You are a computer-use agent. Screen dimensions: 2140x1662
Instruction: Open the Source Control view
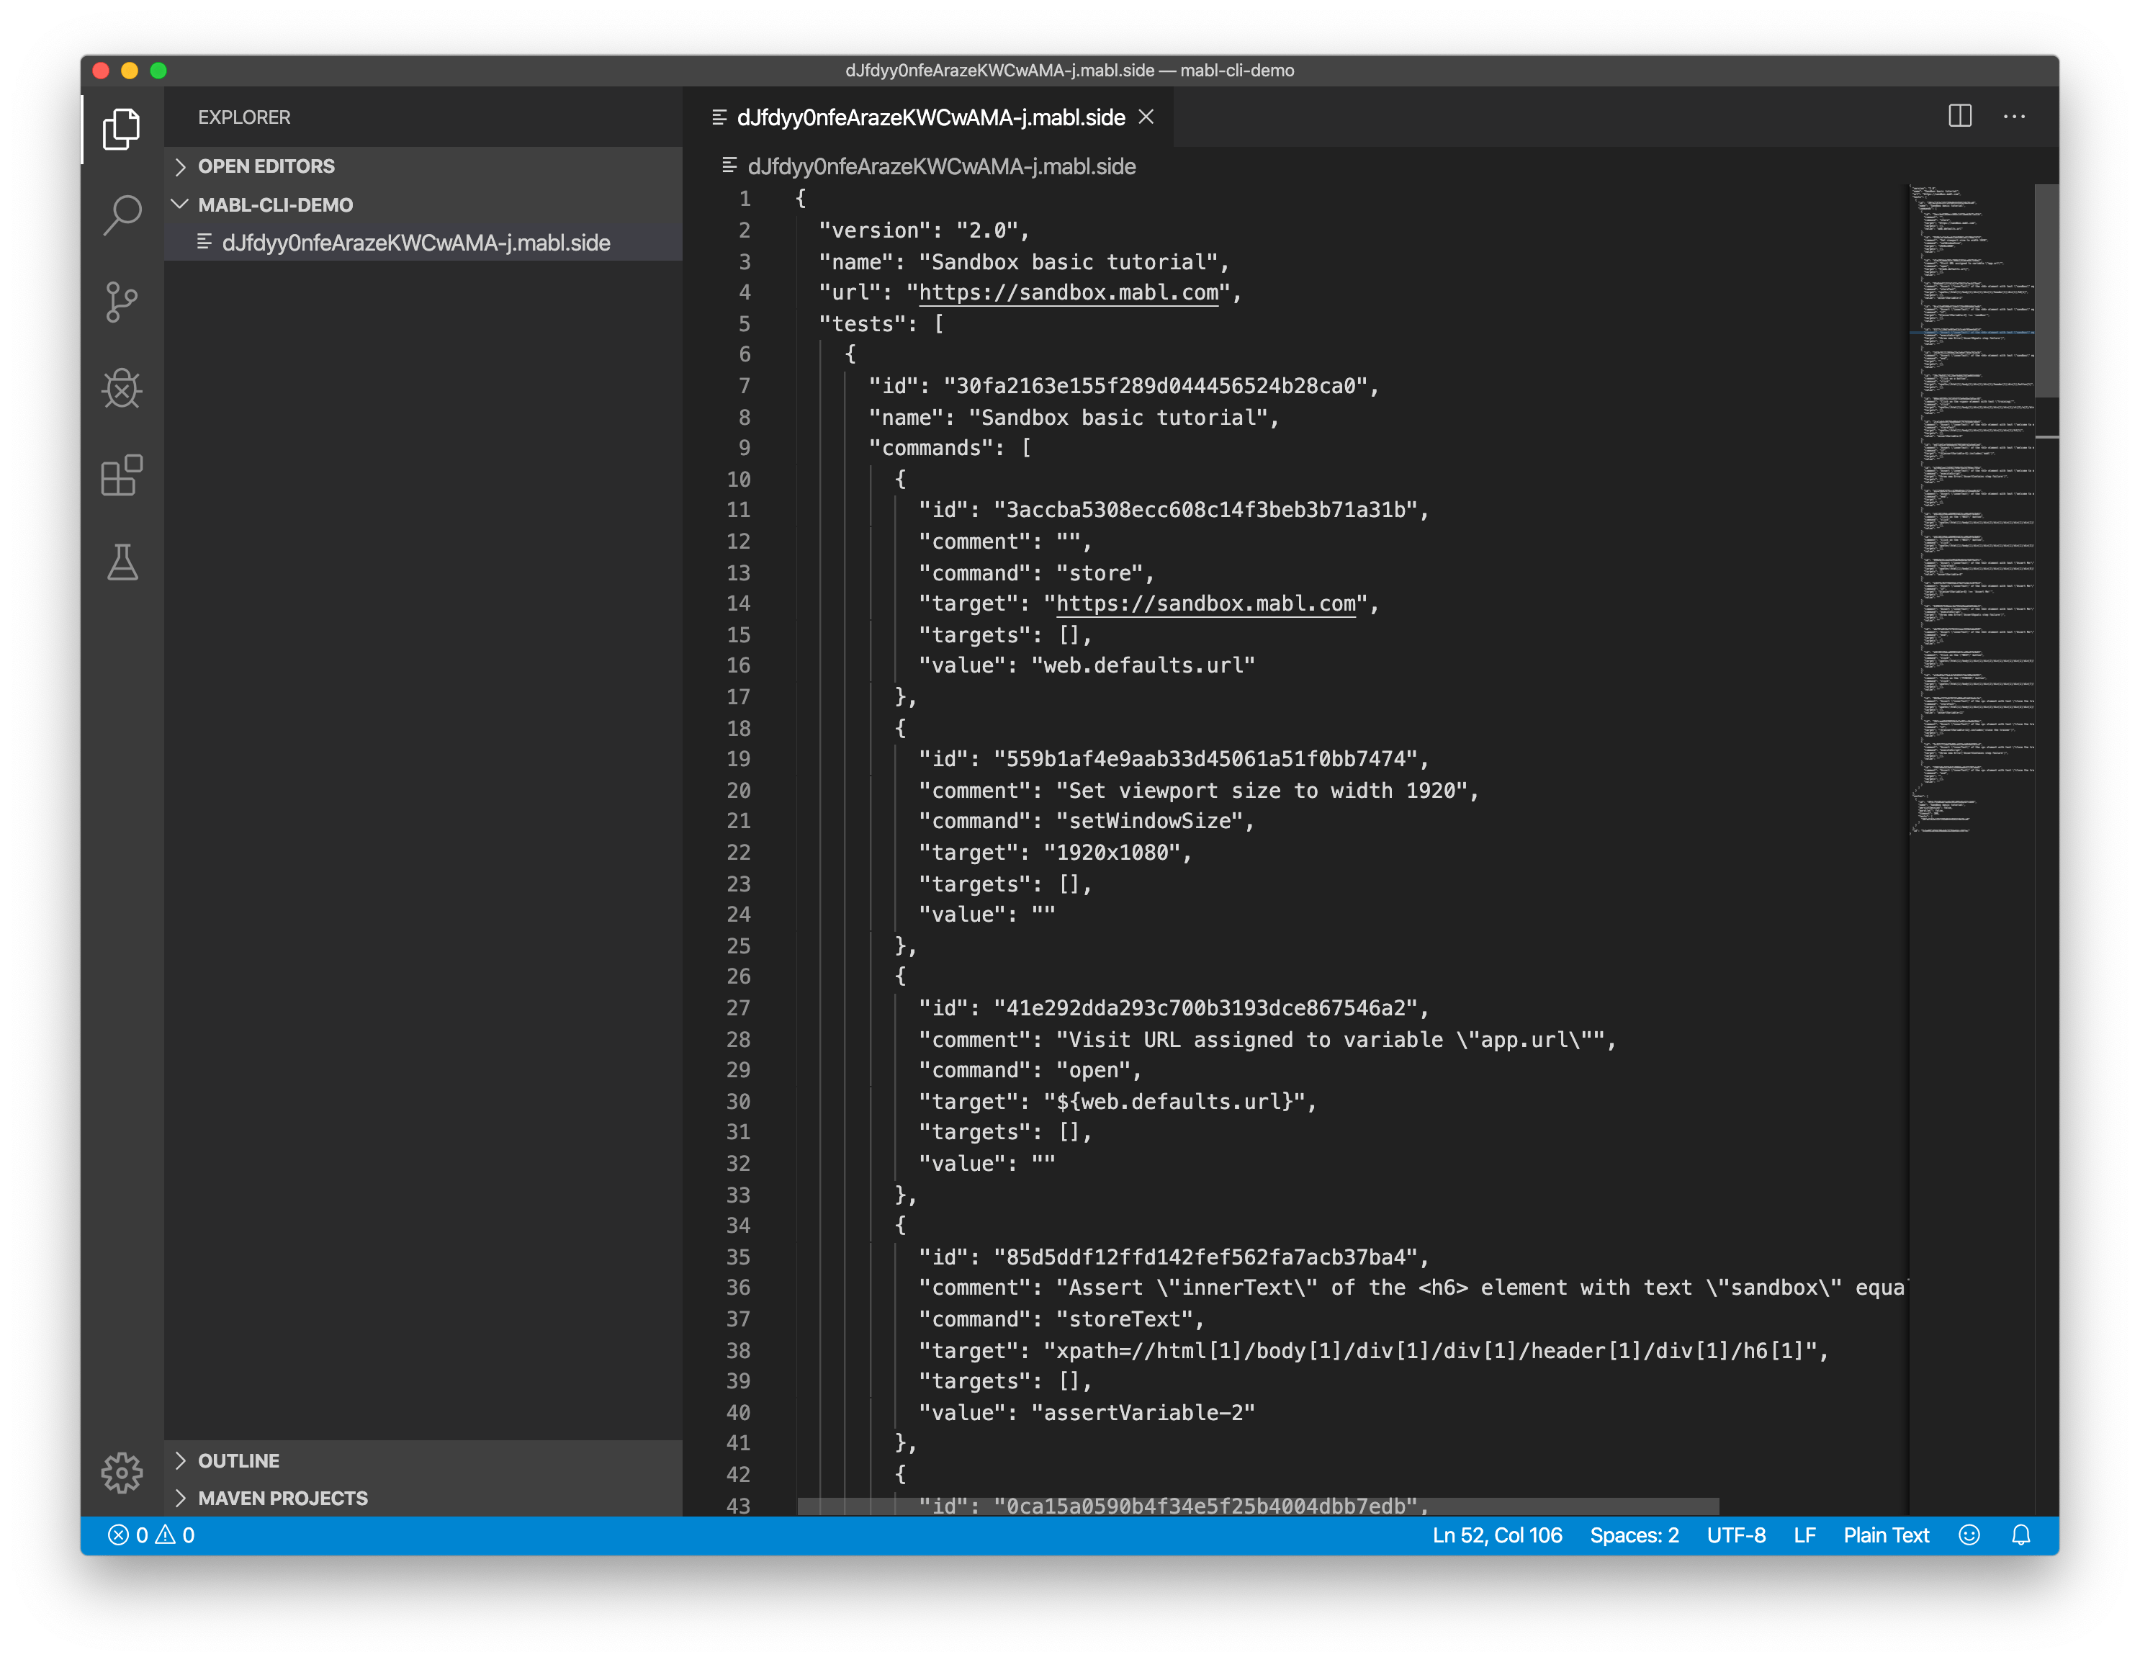point(122,302)
